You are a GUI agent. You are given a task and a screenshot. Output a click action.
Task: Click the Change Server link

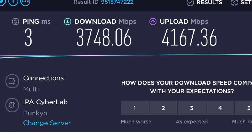tap(47, 123)
